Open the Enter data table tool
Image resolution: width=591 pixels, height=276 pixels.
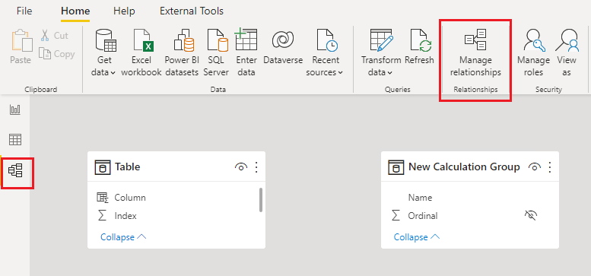(x=246, y=52)
